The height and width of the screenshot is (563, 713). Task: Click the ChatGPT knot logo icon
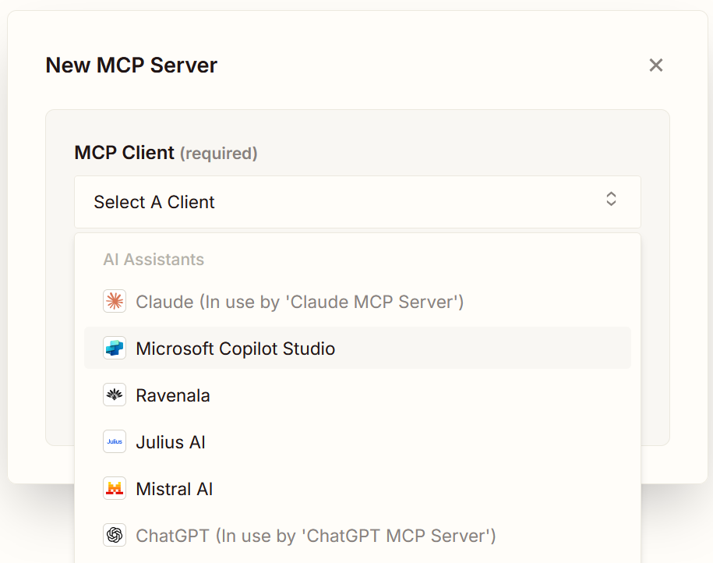pos(115,536)
